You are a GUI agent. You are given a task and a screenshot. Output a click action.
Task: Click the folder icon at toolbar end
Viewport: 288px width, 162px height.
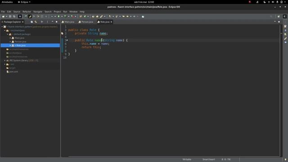tap(143, 17)
